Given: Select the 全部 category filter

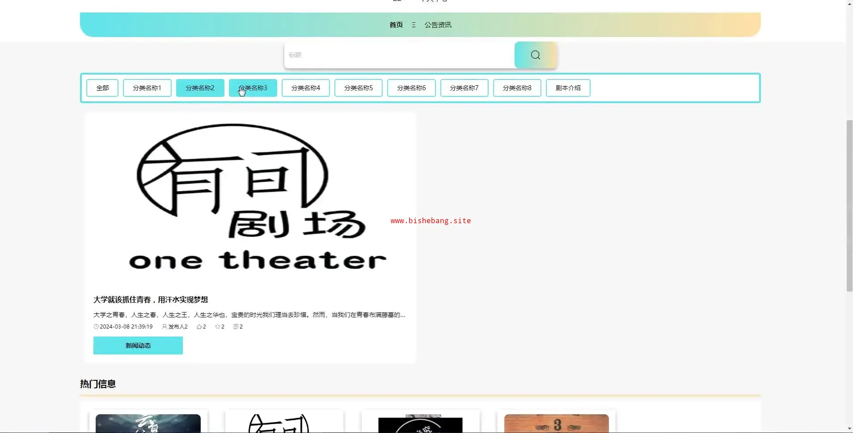Looking at the screenshot, I should (x=102, y=88).
